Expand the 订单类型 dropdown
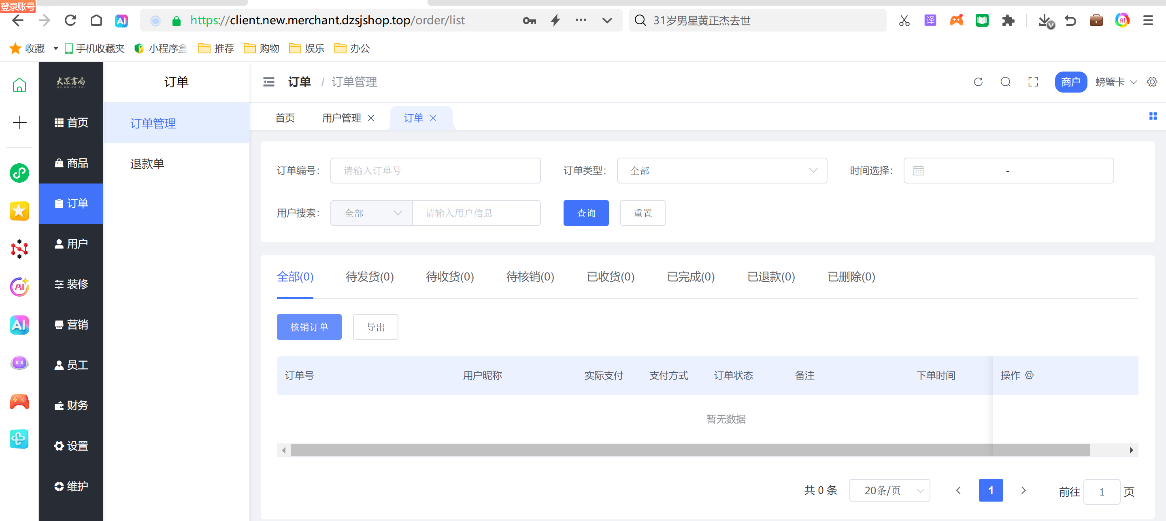 [x=722, y=170]
